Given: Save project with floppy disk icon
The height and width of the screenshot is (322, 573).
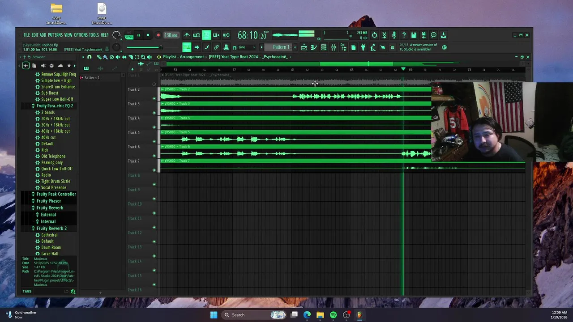Looking at the screenshot, I should [x=414, y=35].
